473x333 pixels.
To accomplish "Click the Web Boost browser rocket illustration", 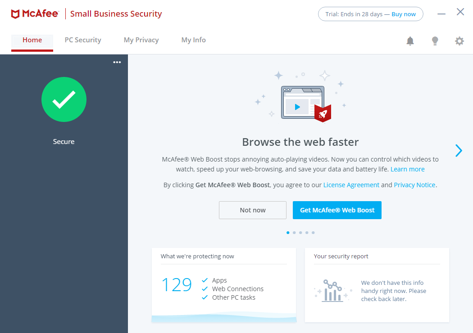I will click(x=303, y=103).
